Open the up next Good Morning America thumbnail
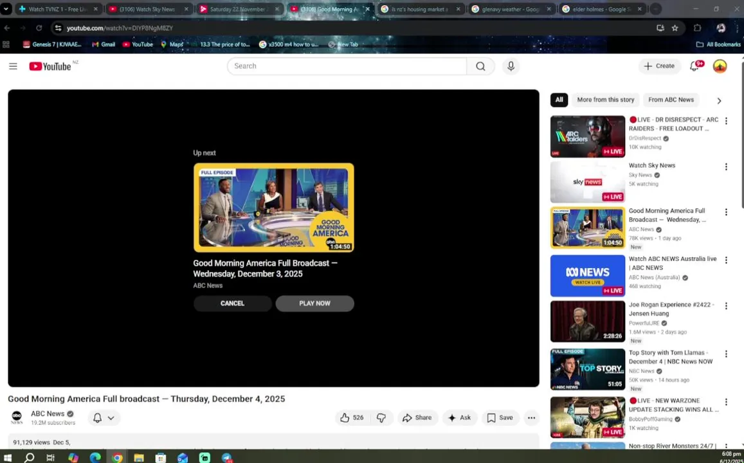Screen dimensions: 744x463 [273, 207]
